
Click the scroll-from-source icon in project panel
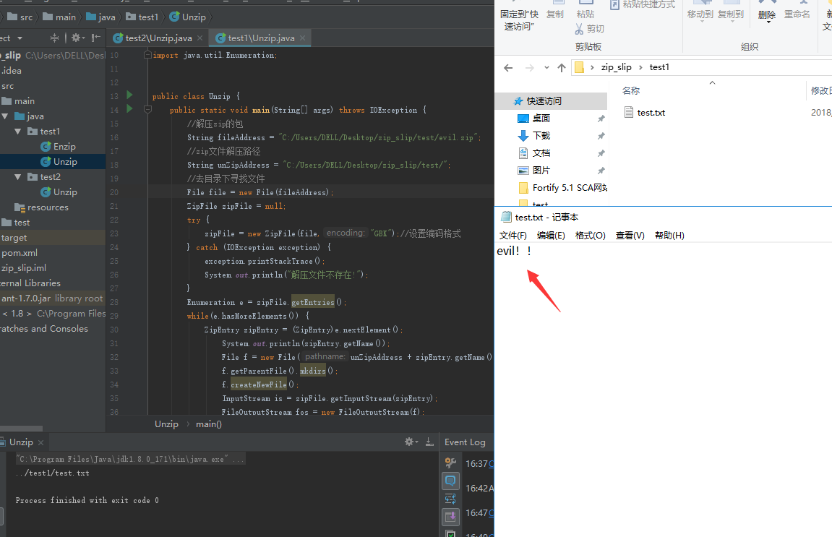tap(55, 38)
